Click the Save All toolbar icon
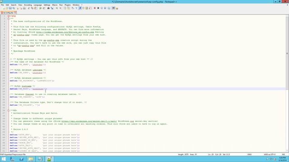Screen dimensions: 289x162 (x=14, y=8)
